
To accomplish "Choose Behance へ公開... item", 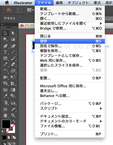I will [70, 96].
